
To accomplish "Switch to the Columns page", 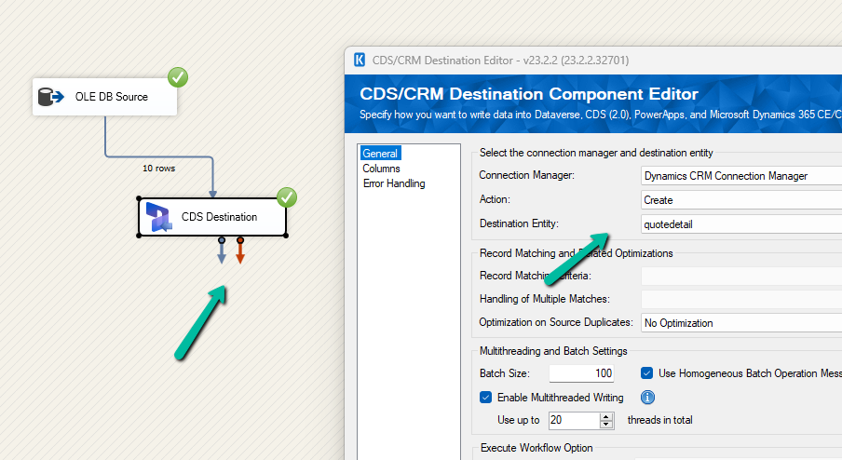I will [x=382, y=169].
